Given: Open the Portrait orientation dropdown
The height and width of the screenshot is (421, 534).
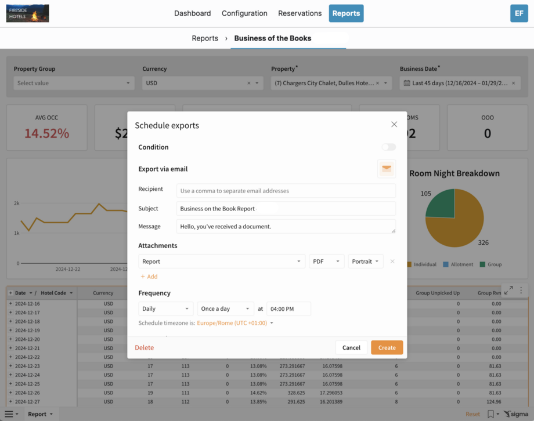Looking at the screenshot, I should [366, 262].
